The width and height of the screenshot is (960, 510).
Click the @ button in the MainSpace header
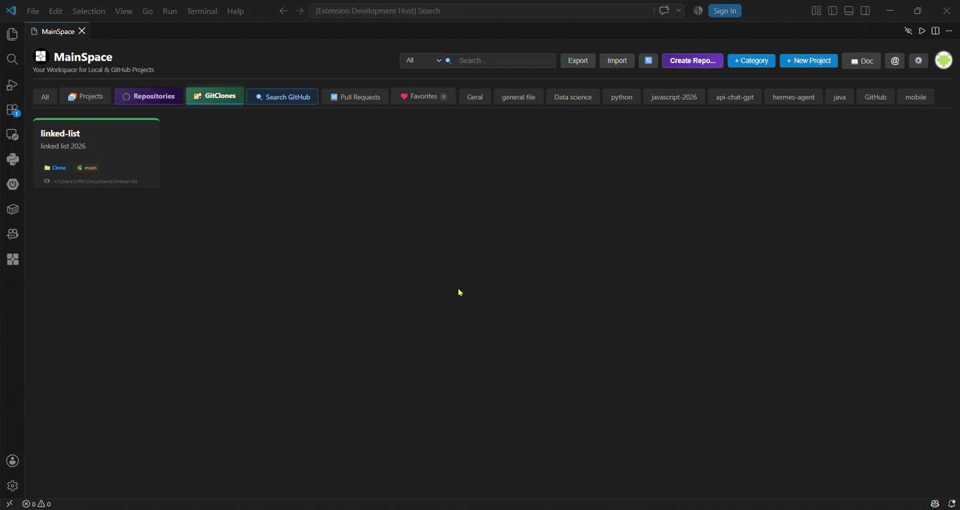coord(895,61)
